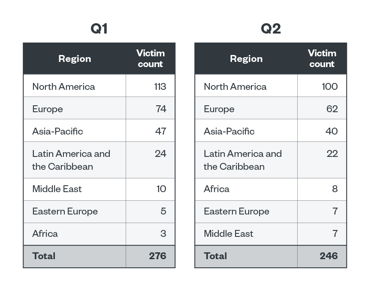Select Africa cell in the Q1 table

45,233
